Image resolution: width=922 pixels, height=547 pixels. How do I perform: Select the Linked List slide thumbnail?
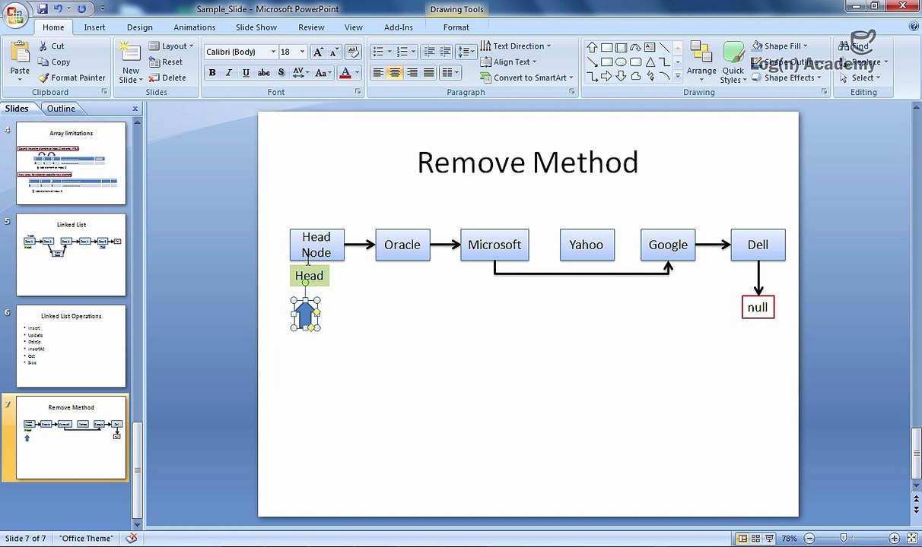tap(71, 255)
